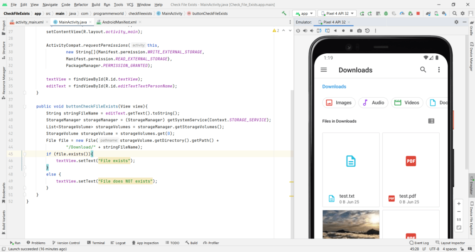The image size is (475, 252).
Task: Open the test.txt file card
Action: pyautogui.click(x=351, y=170)
